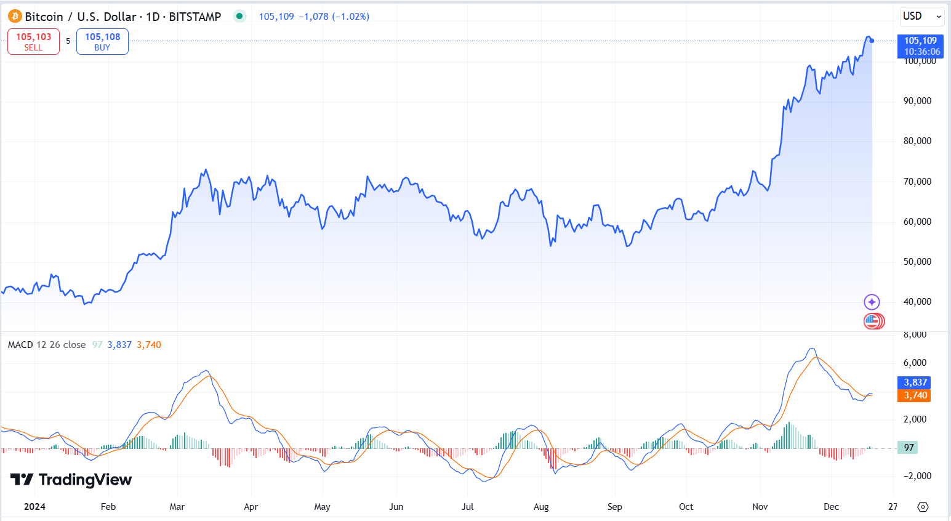Click the price change -1,078 (-1.02%) text
This screenshot has height=521, width=951.
pyautogui.click(x=334, y=17)
